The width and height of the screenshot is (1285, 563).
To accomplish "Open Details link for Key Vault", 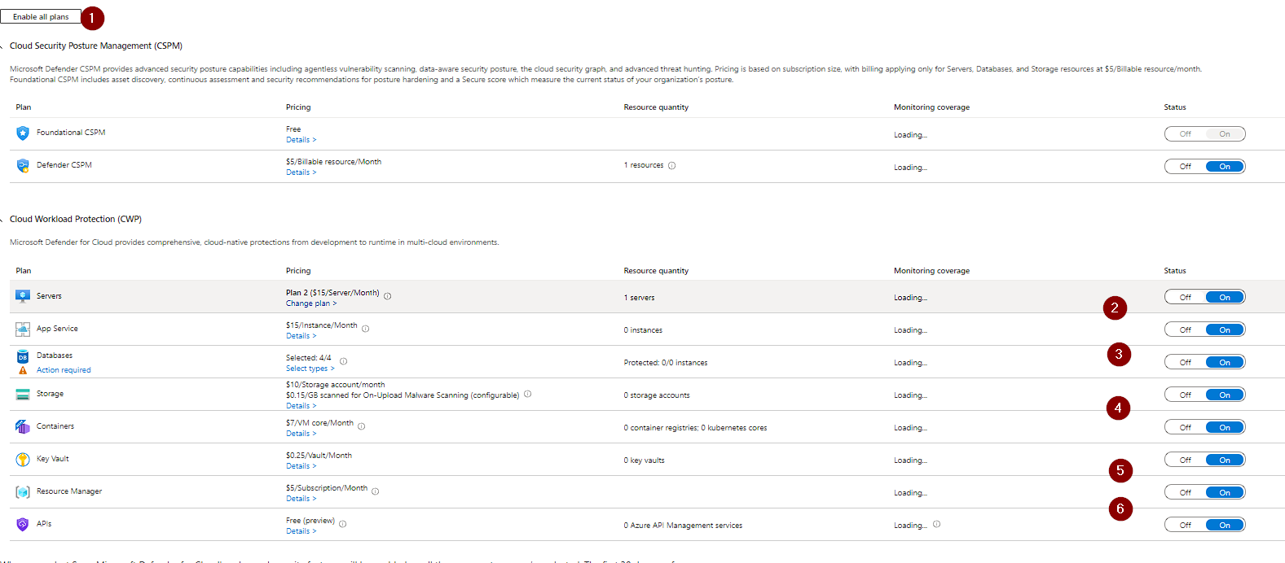I will tap(301, 466).
